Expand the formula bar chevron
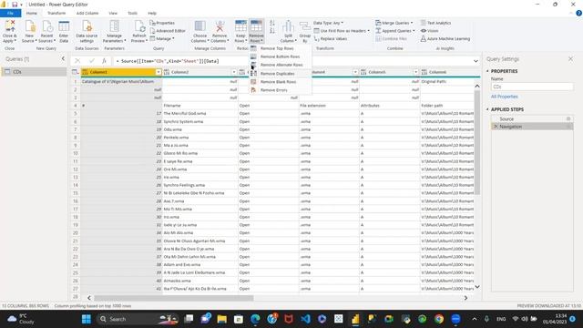The height and width of the screenshot is (328, 583). tap(476, 61)
